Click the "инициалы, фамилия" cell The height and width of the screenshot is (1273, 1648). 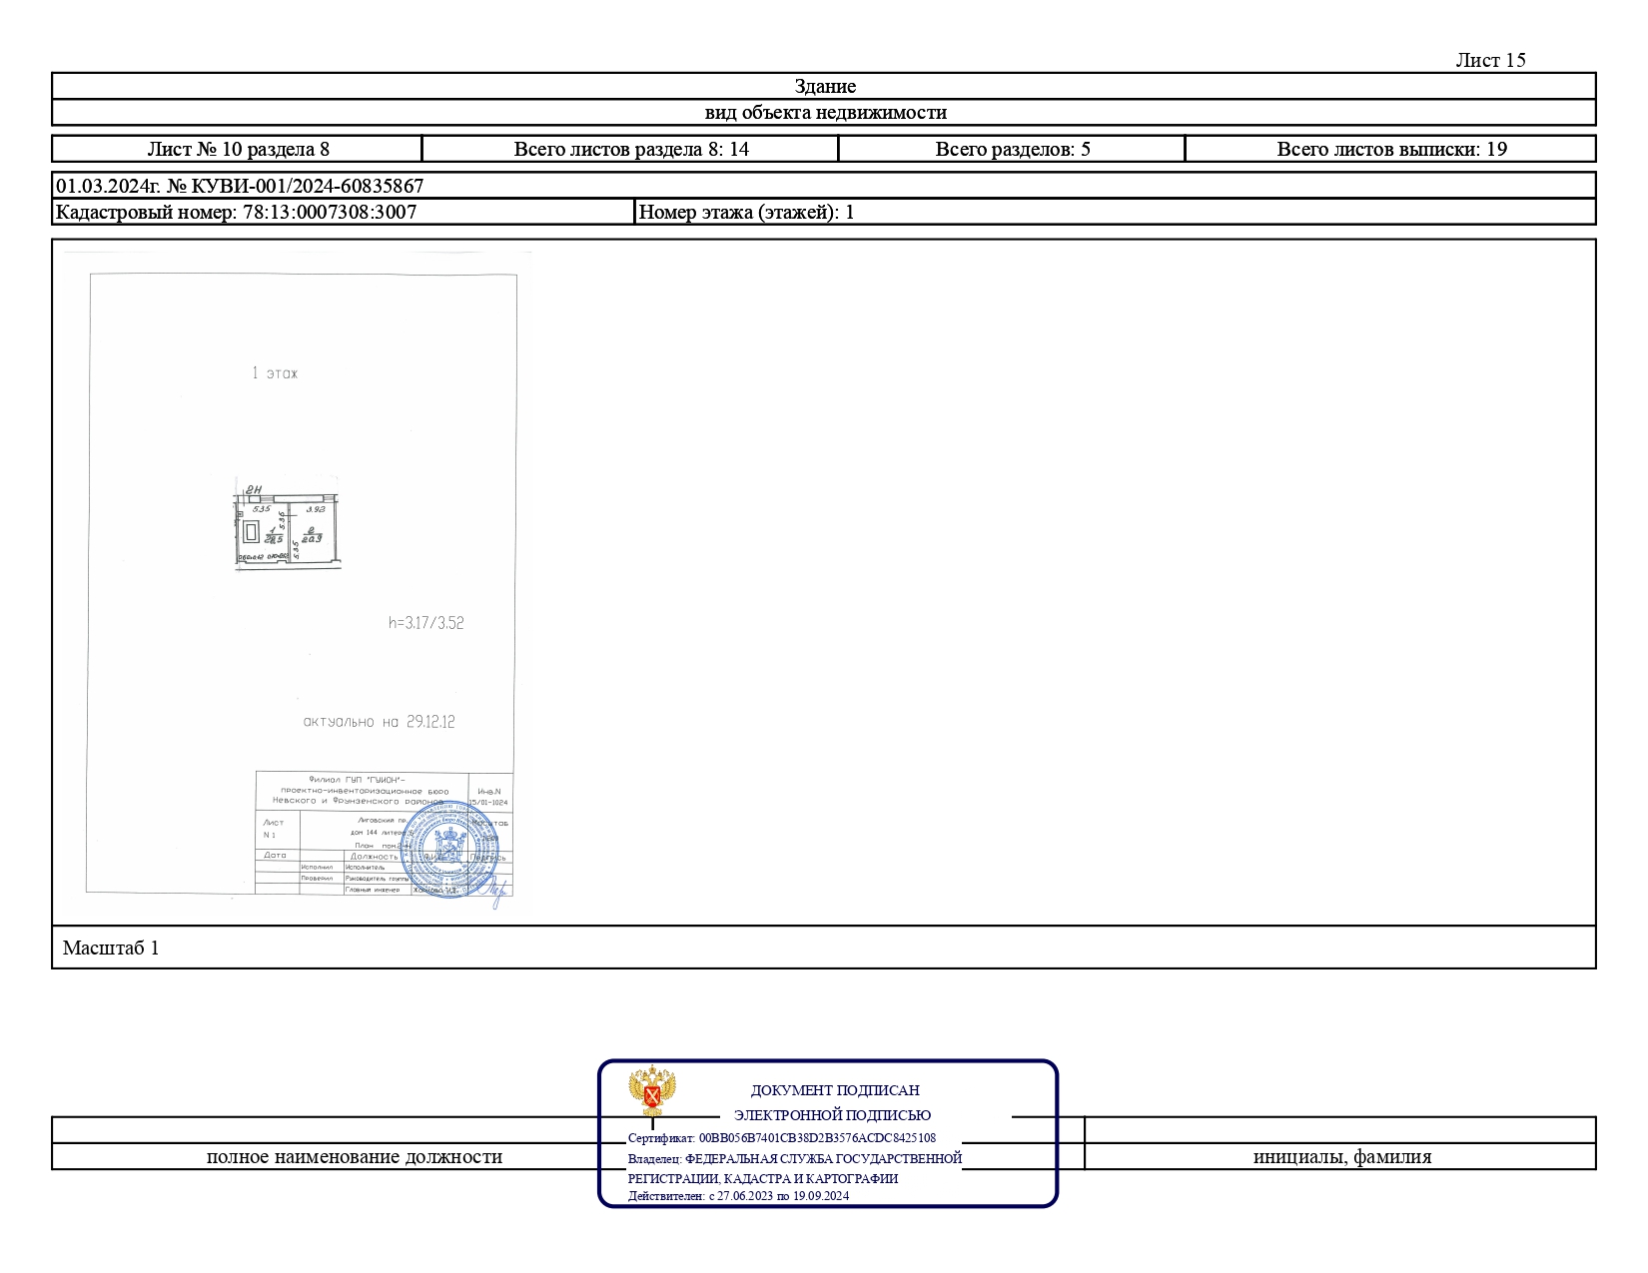tap(1341, 1157)
